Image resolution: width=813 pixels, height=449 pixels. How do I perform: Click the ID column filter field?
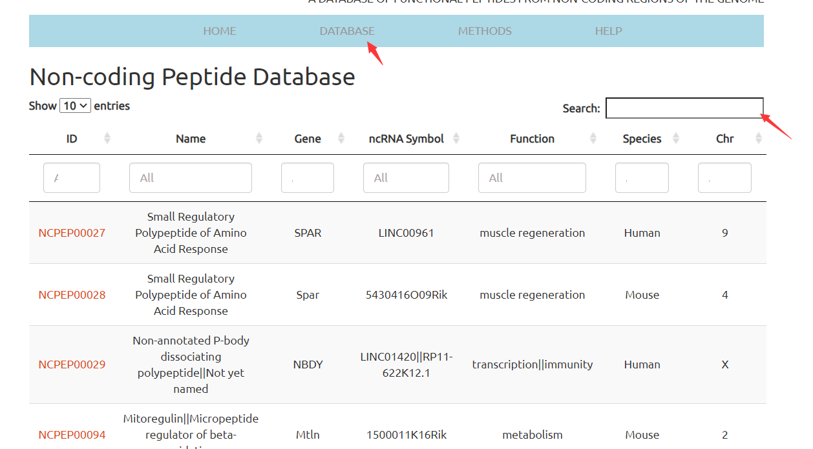point(72,177)
